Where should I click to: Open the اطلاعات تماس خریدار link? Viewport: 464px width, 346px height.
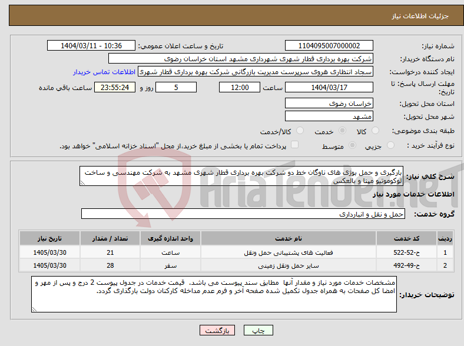pyautogui.click(x=104, y=72)
